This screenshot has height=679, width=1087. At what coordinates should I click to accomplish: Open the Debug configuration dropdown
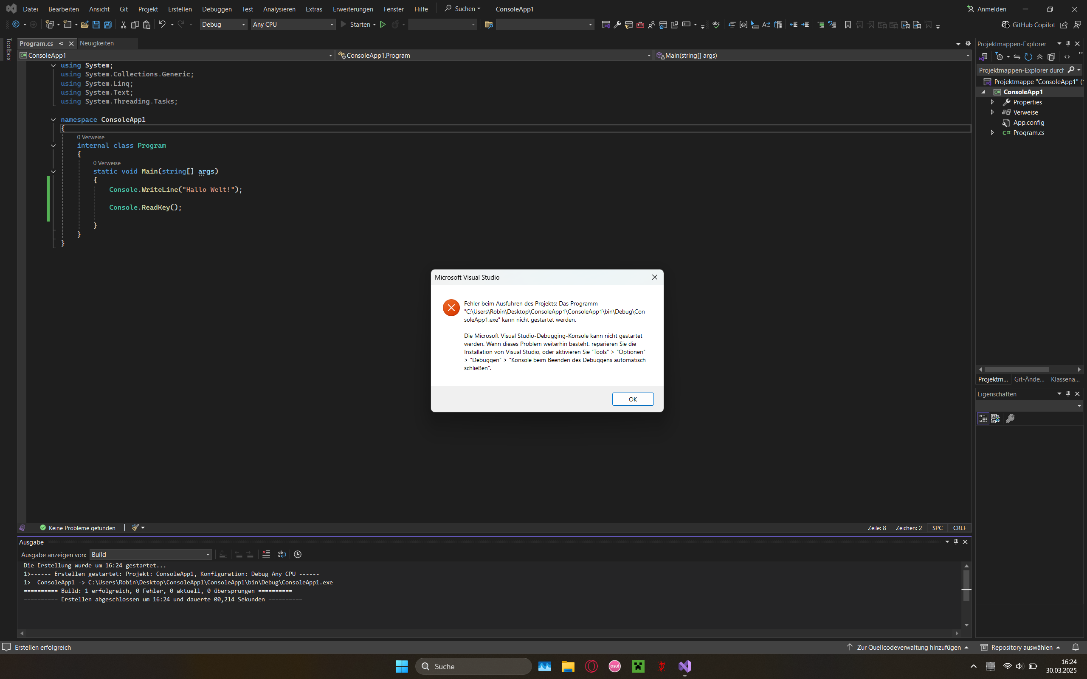point(223,25)
